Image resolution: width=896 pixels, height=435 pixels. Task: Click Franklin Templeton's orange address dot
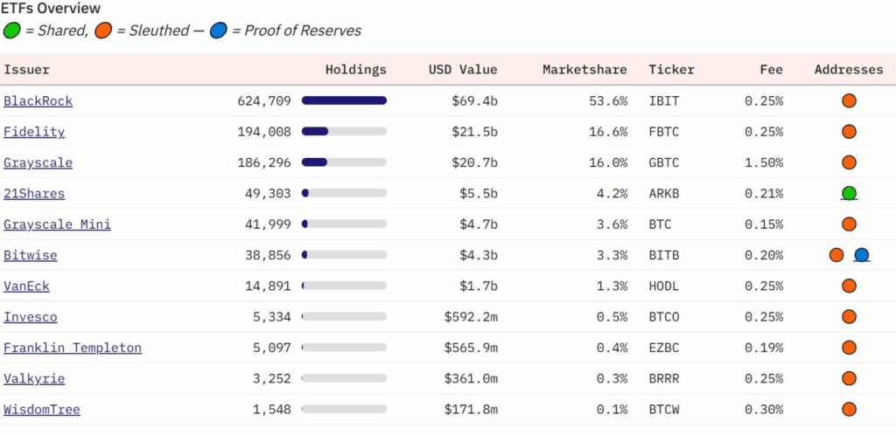point(849,347)
